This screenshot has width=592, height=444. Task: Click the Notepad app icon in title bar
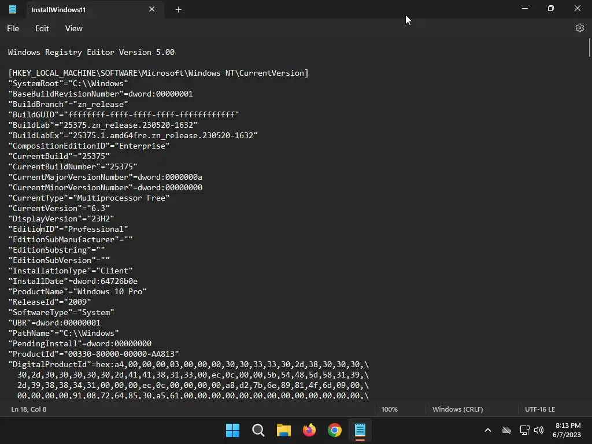pyautogui.click(x=13, y=9)
